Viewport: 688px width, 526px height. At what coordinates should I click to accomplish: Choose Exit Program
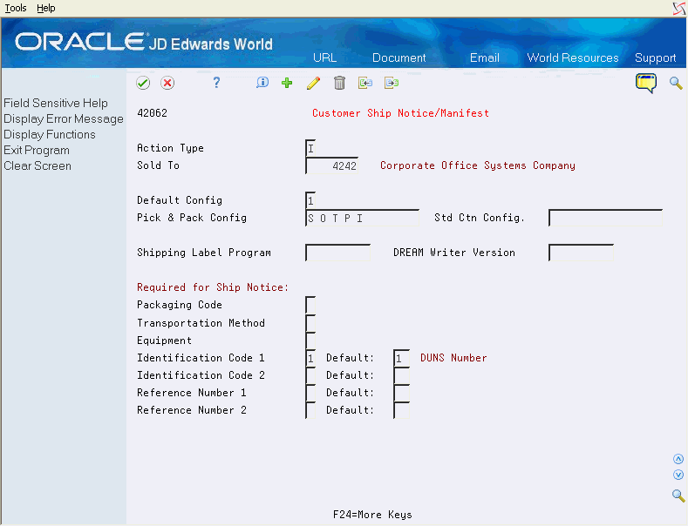[x=37, y=151]
